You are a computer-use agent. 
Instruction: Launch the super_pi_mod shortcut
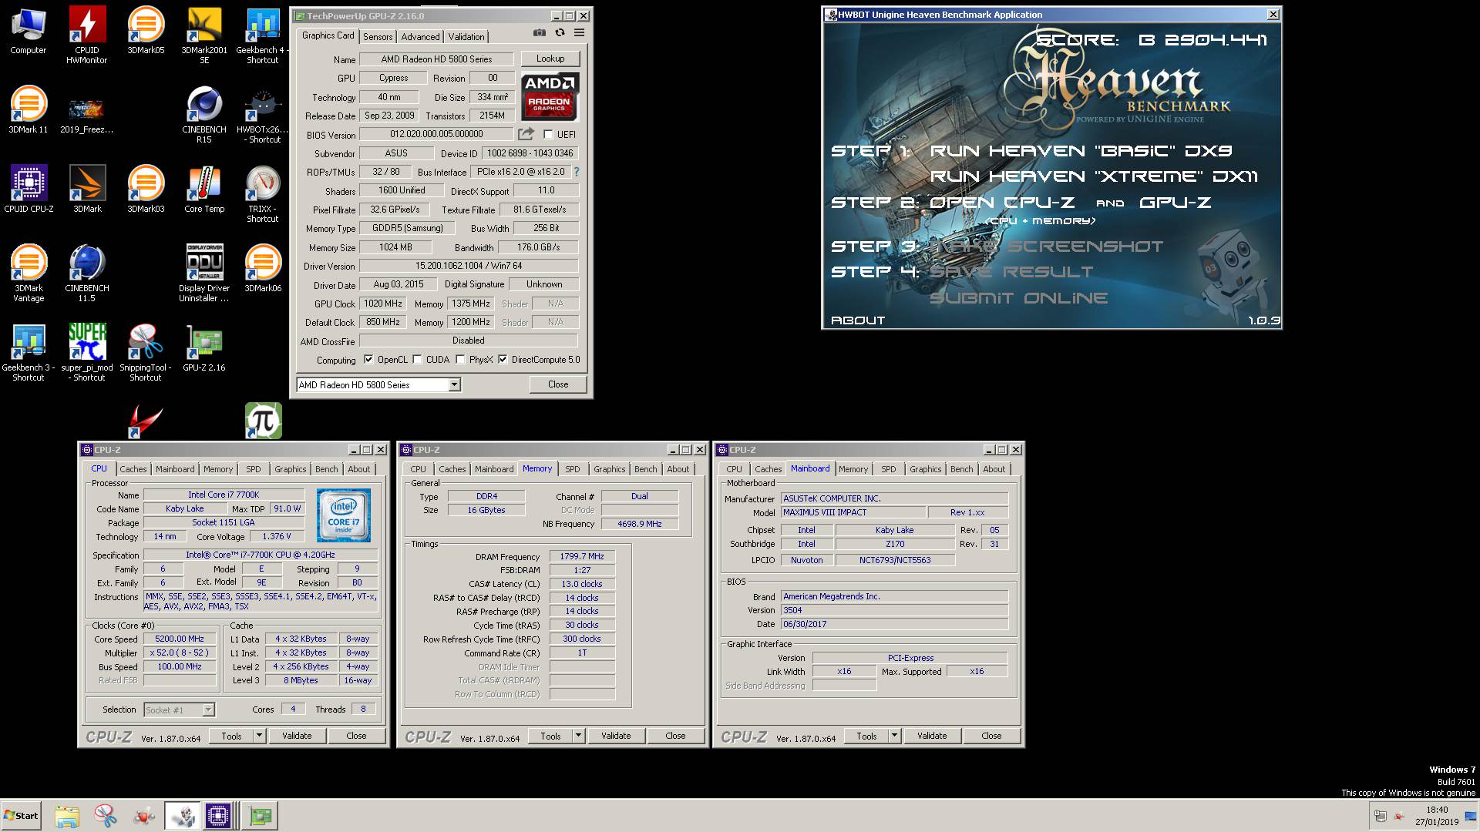tap(87, 352)
